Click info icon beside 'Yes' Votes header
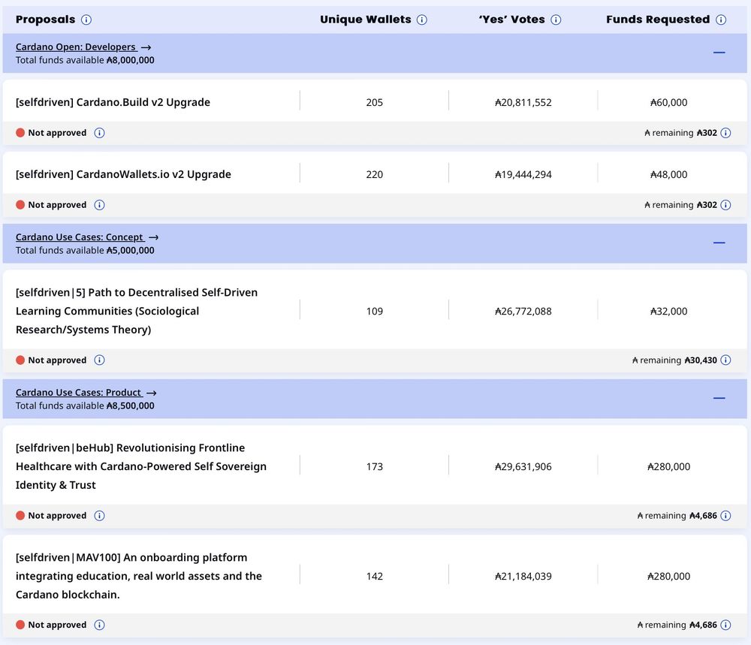This screenshot has width=751, height=645. [556, 20]
